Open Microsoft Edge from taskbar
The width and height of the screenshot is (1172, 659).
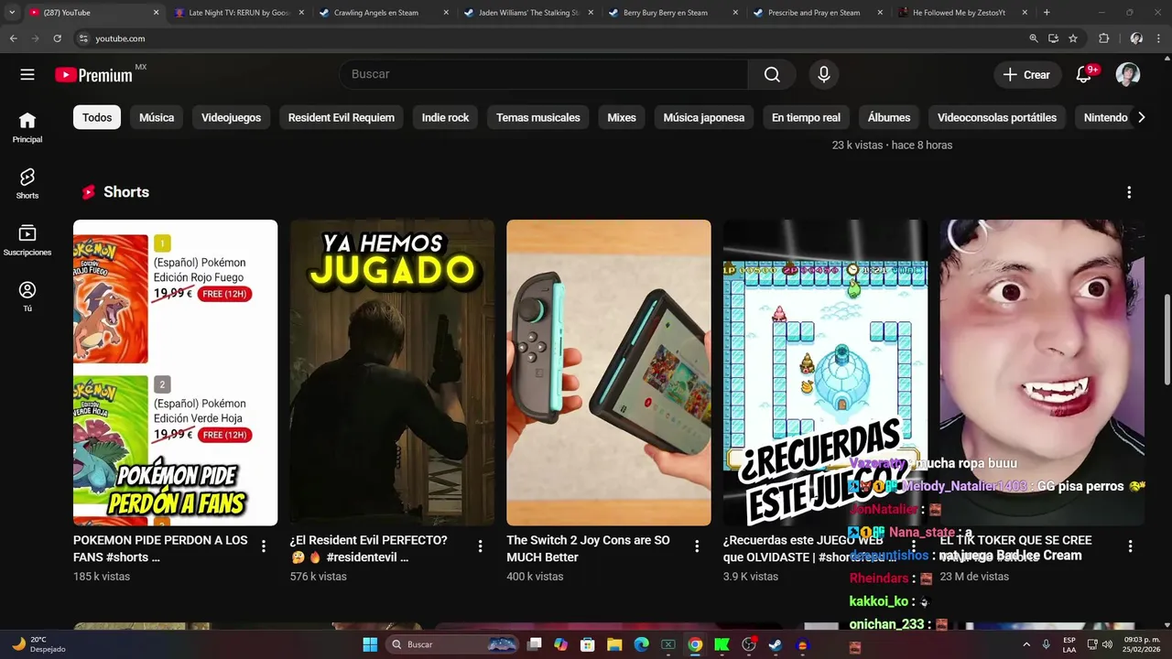pos(641,644)
